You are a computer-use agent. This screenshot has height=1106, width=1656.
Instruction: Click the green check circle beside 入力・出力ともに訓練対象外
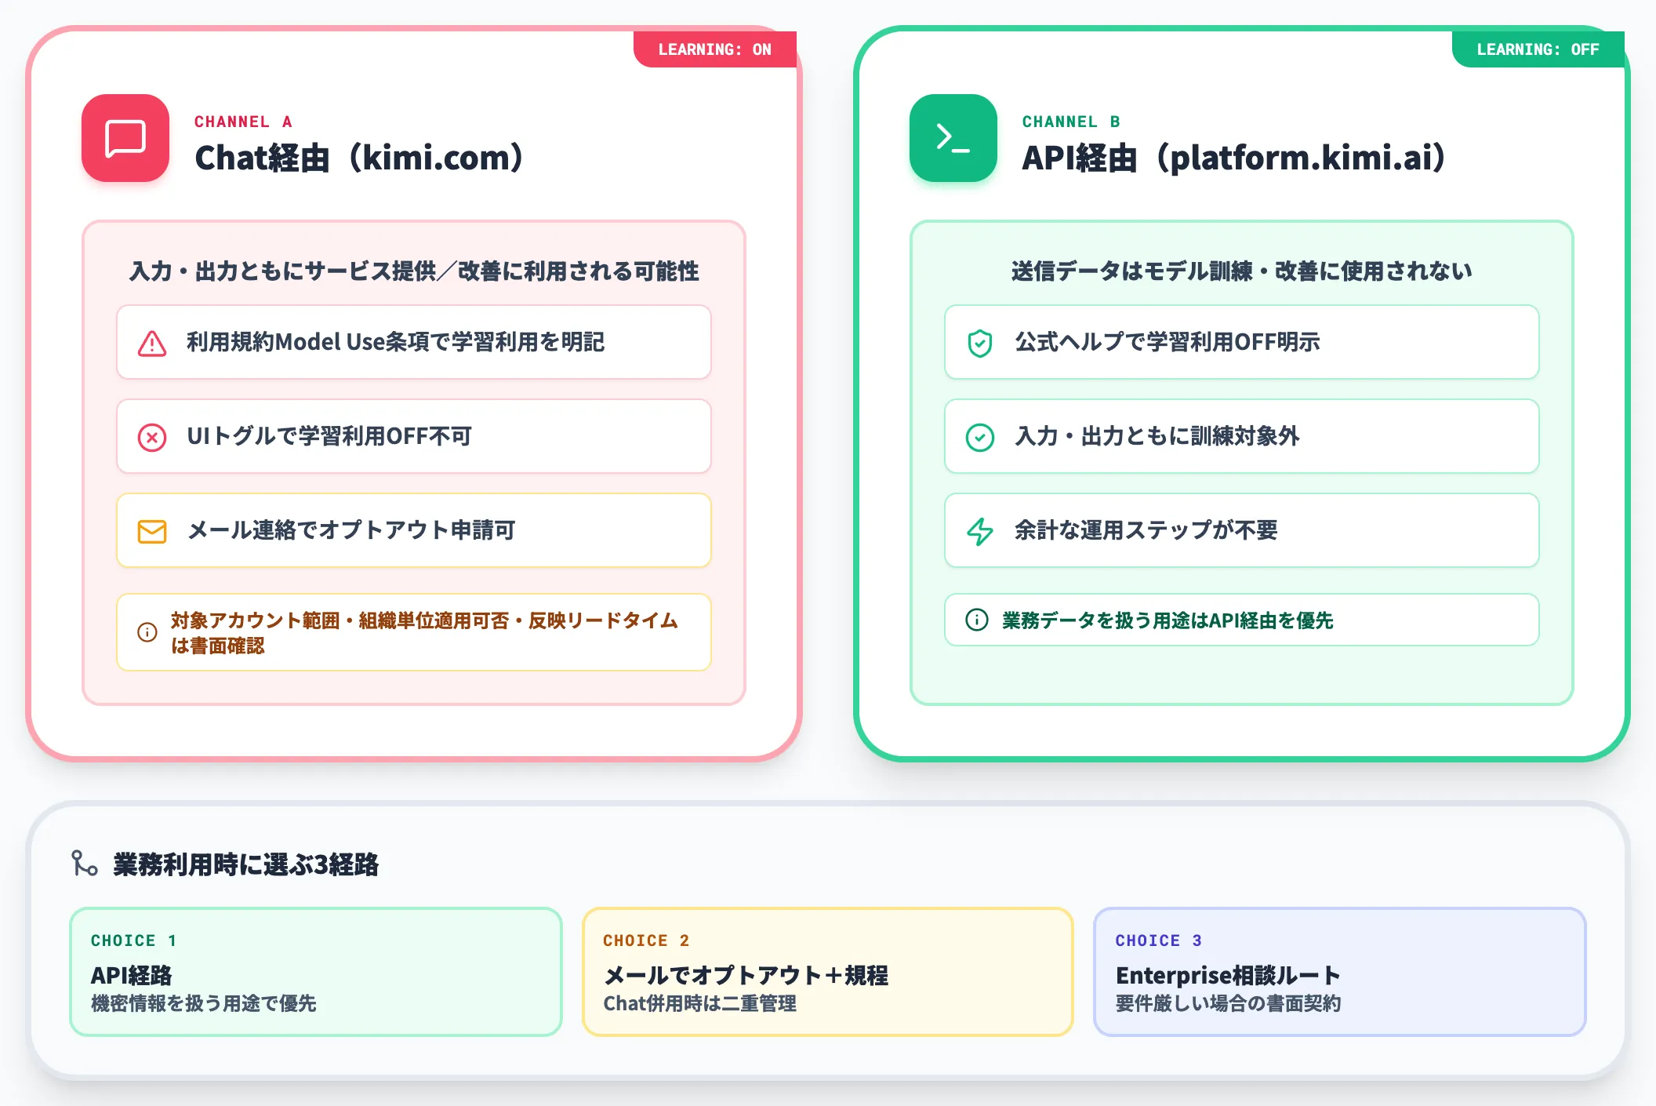980,437
